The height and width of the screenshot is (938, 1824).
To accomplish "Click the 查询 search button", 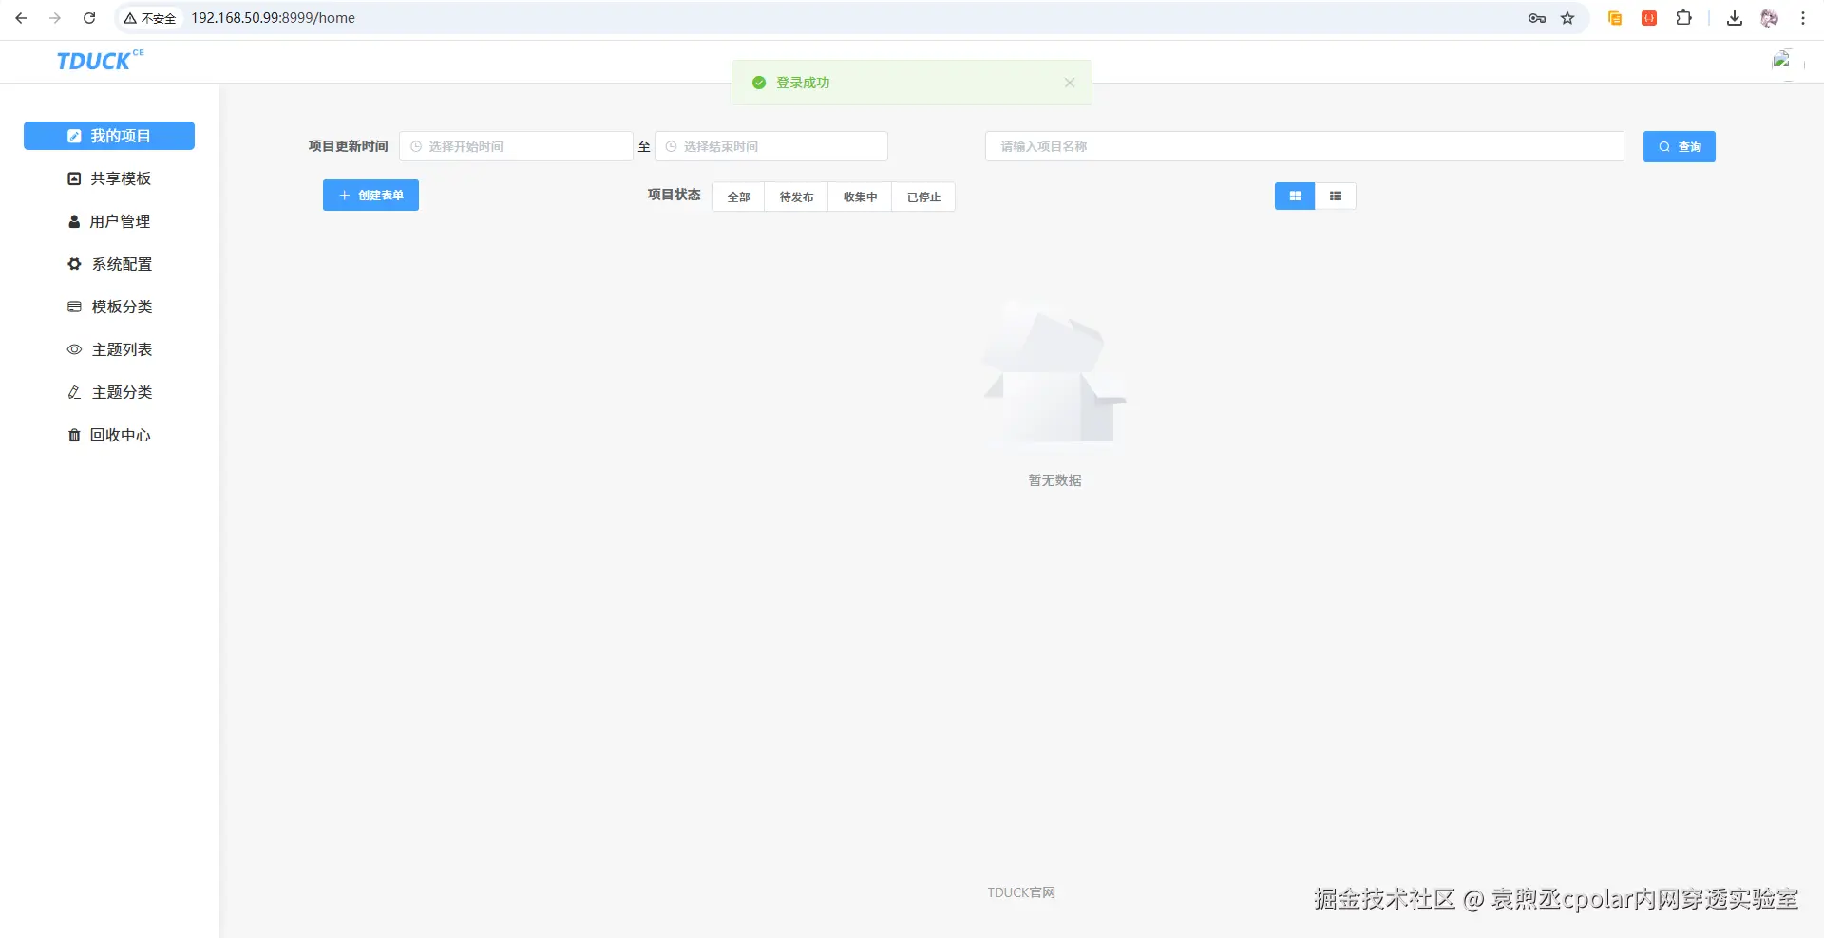I will click(x=1680, y=146).
